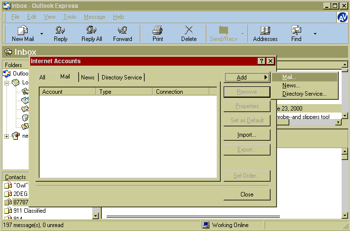
Task: Click the Contacts panel header
Action: click(16, 177)
